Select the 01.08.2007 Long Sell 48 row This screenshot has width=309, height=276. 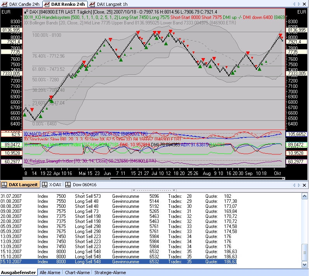click(x=118, y=201)
